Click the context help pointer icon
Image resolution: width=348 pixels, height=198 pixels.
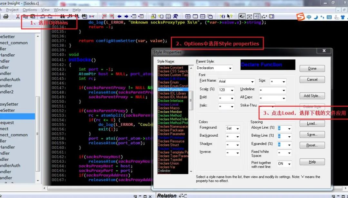(229, 16)
